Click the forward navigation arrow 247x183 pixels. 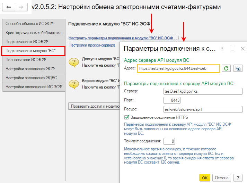click(21, 7)
